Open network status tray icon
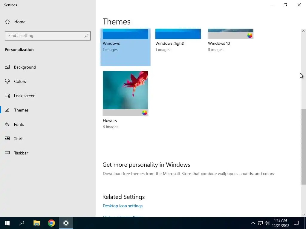This screenshot has height=229, width=306. pyautogui.click(x=260, y=223)
